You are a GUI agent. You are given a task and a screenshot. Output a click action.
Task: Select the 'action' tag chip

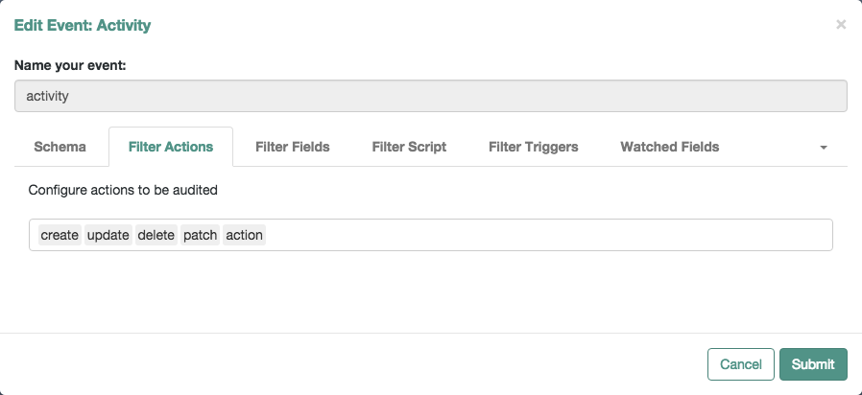point(244,235)
